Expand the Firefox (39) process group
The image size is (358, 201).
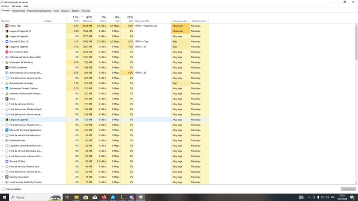pos(2,26)
